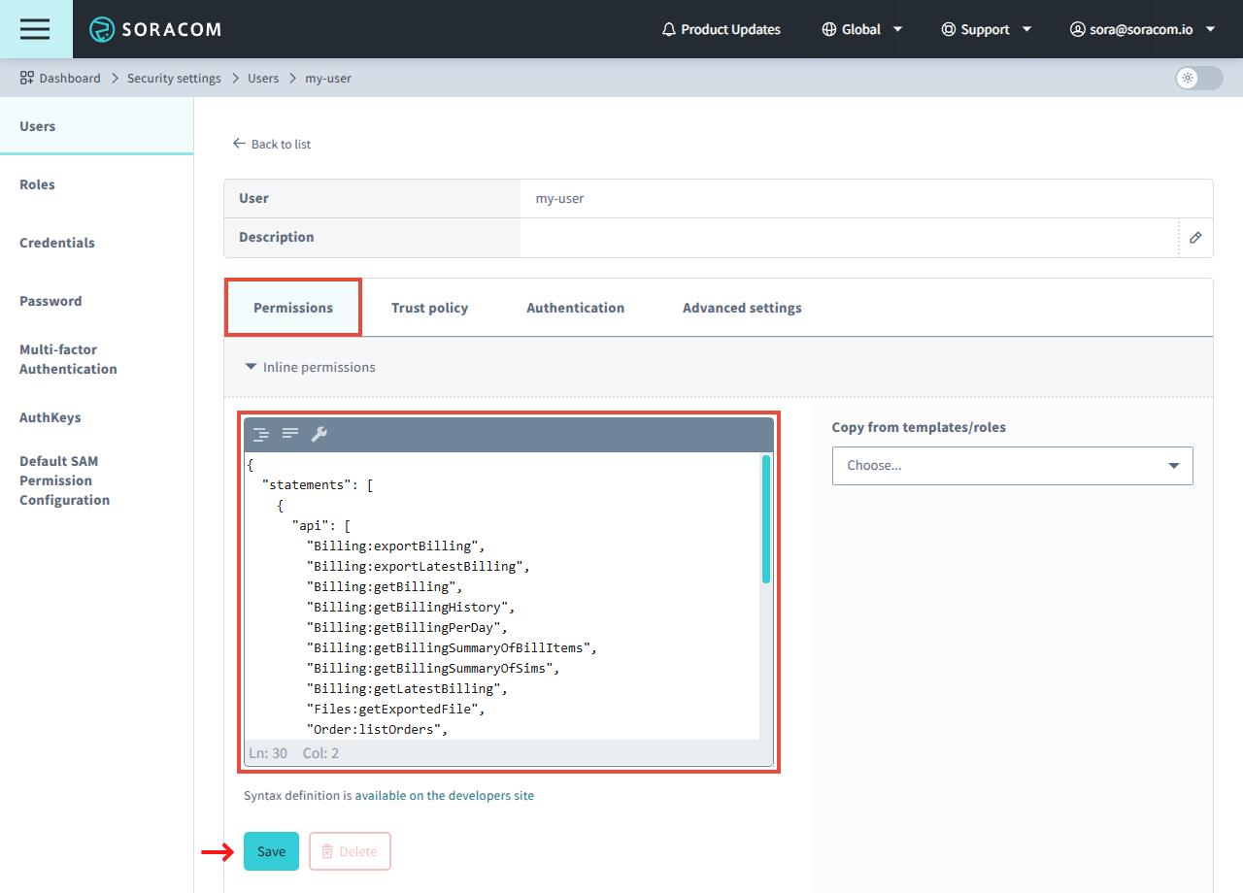Click the Dashboard breadcrumb icon
This screenshot has height=893, width=1243.
(27, 78)
